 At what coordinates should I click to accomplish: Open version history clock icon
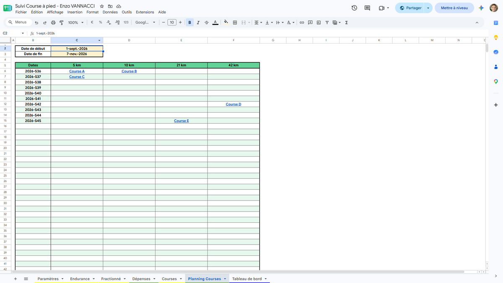coord(354,8)
